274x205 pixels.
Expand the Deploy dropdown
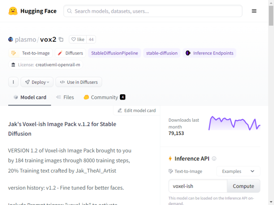pos(37,82)
